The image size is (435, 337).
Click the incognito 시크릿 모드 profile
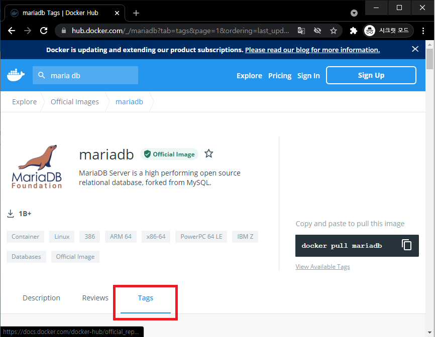point(388,31)
